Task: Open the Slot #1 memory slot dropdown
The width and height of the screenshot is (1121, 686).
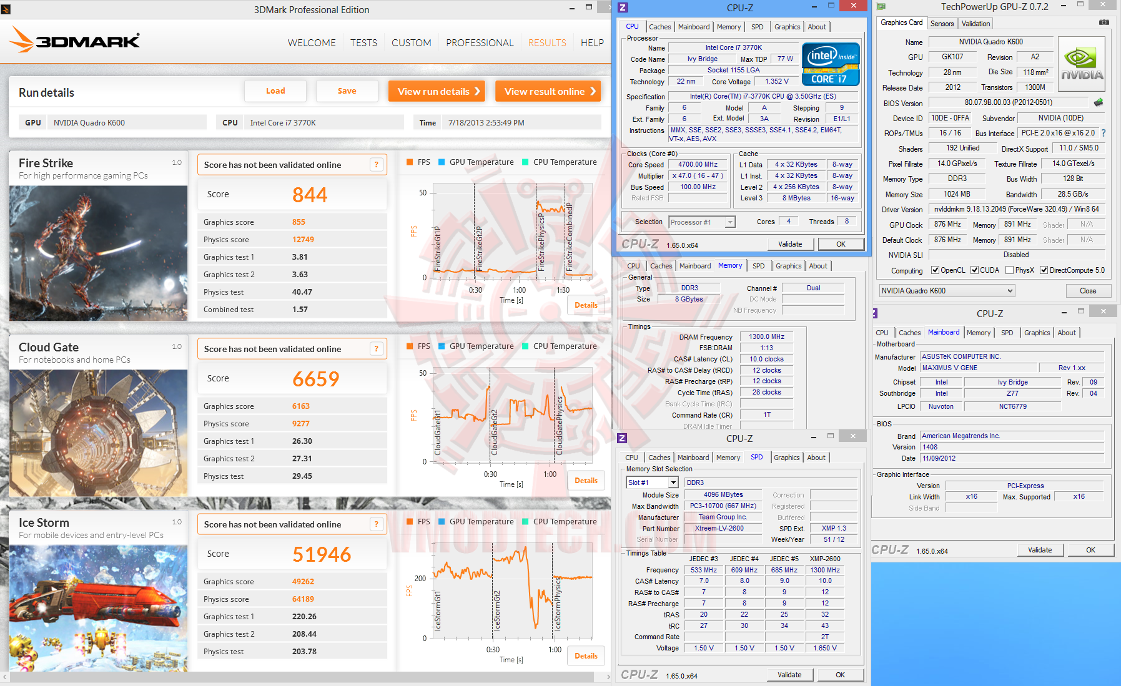Action: [652, 483]
